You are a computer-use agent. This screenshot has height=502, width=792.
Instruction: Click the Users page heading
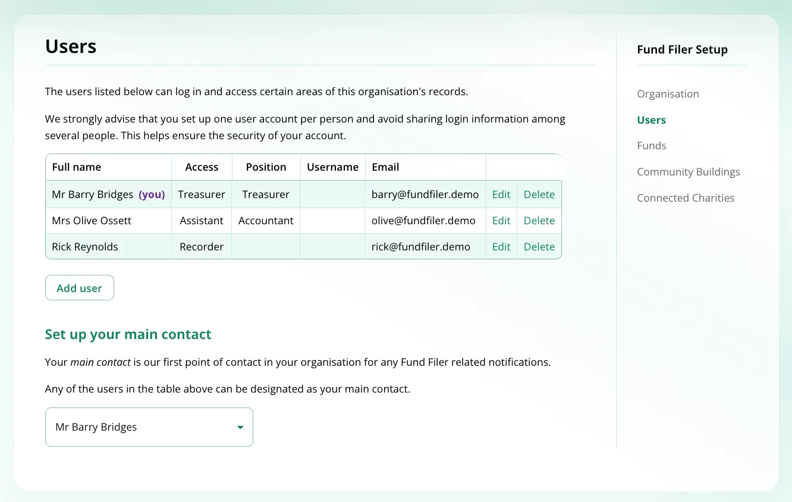pos(71,46)
